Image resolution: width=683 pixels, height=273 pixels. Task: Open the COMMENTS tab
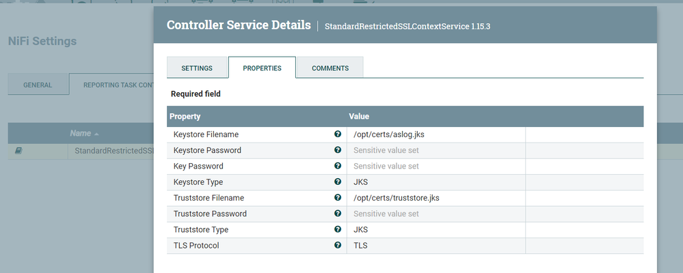[330, 68]
